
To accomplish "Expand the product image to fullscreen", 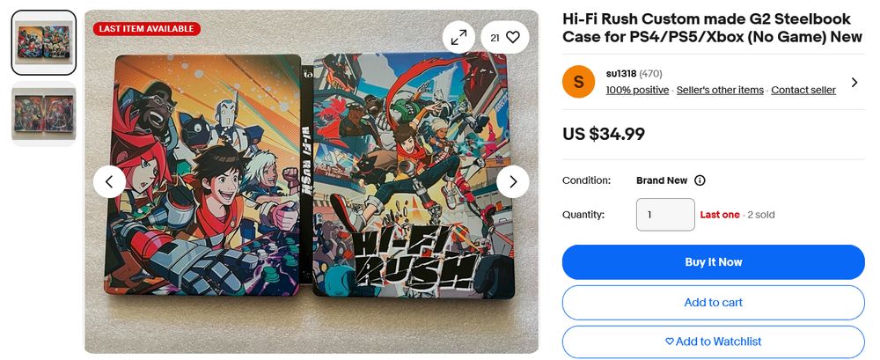I will tap(458, 38).
